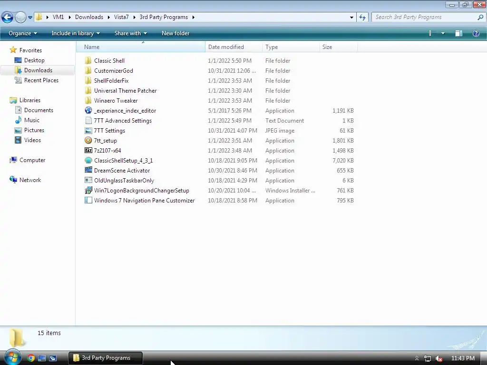Open the Share with dropdown
The width and height of the screenshot is (487, 365).
tap(130, 33)
